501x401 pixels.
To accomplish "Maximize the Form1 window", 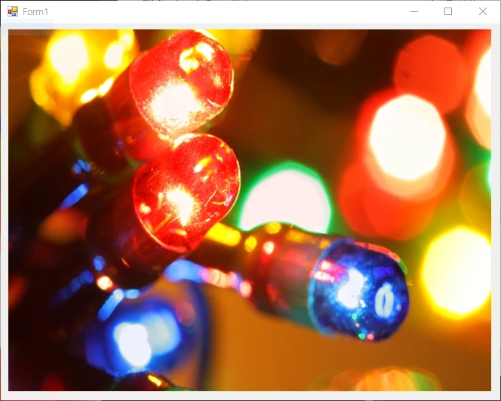I will pyautogui.click(x=448, y=11).
